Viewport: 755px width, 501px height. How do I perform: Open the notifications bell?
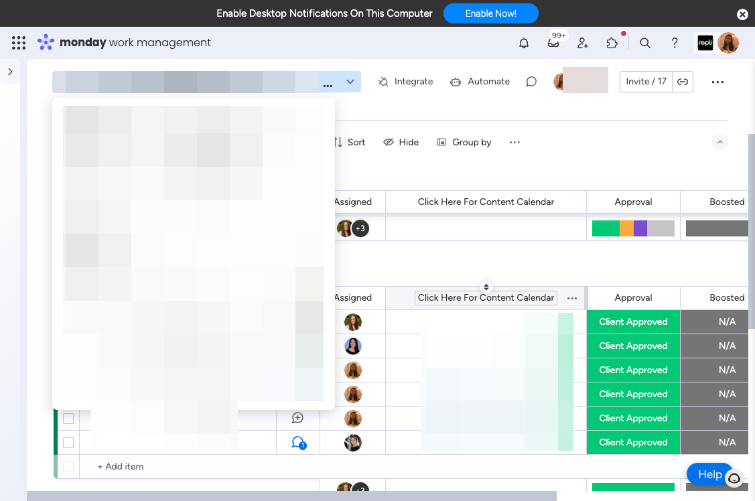(524, 43)
